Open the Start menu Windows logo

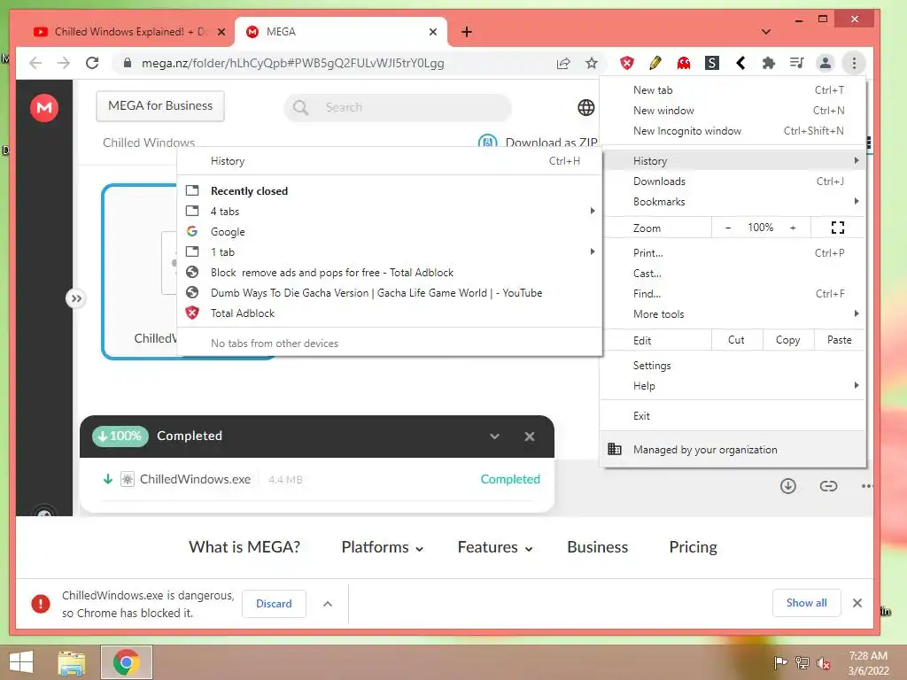pos(21,662)
